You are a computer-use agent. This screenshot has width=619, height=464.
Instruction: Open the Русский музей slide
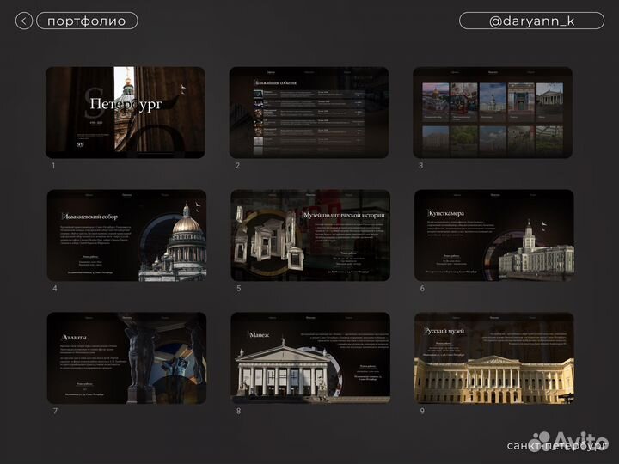click(493, 357)
